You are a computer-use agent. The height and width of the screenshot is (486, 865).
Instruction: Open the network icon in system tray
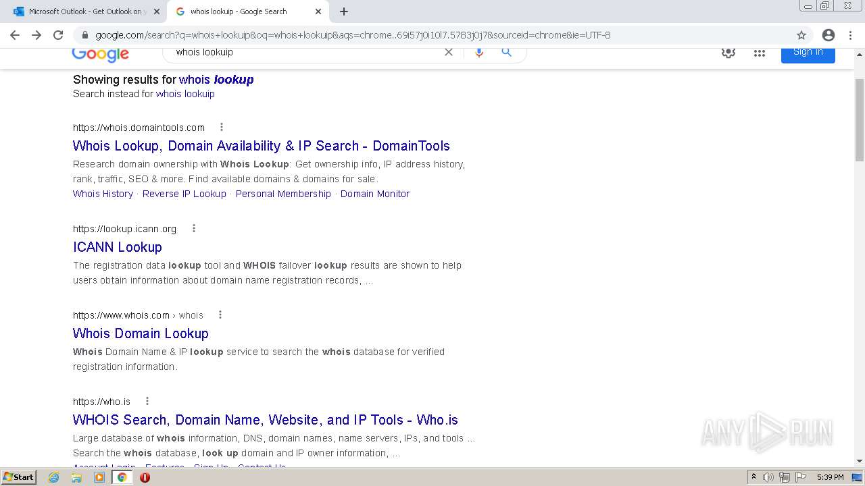pos(785,477)
